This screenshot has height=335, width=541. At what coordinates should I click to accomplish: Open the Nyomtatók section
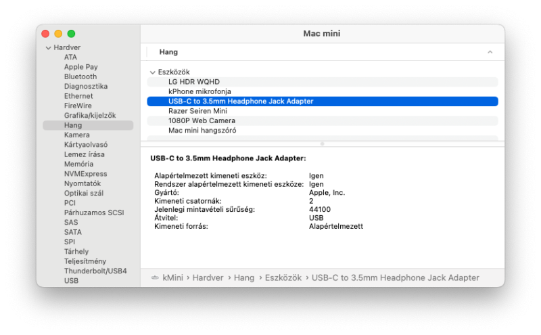click(x=83, y=183)
